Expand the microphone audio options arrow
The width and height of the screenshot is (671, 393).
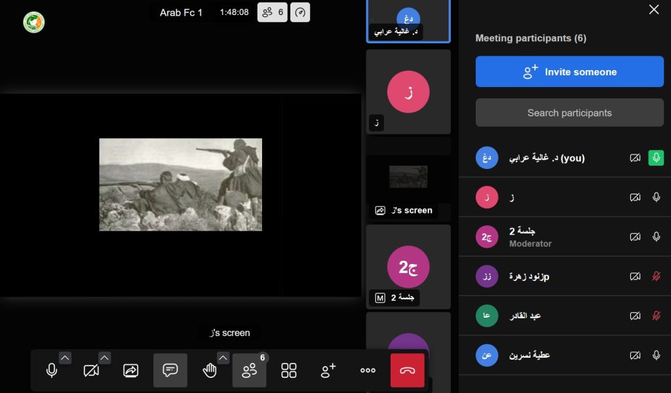(x=65, y=358)
